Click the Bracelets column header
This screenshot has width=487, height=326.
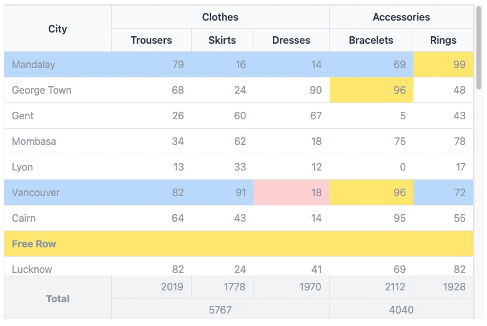[371, 40]
